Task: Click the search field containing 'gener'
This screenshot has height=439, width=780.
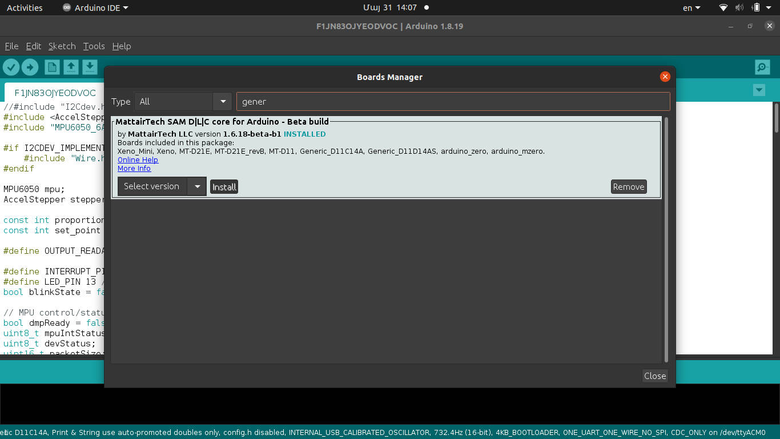Action: pos(453,102)
